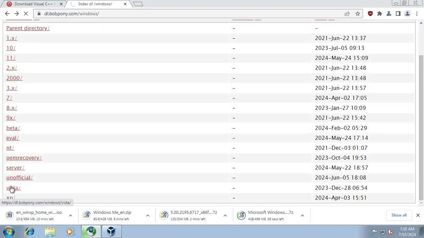Expand options for Windows Me_en.zip download
The height and width of the screenshot is (238, 424).
[x=148, y=216]
